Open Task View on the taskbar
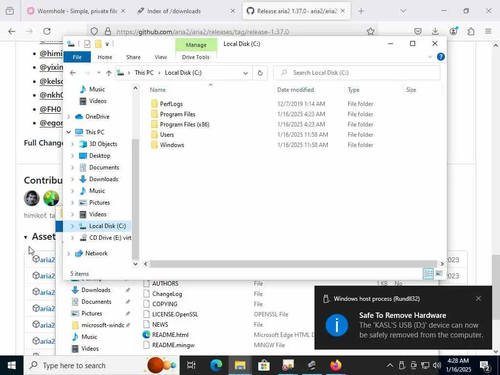The image size is (500, 375). 191,365
